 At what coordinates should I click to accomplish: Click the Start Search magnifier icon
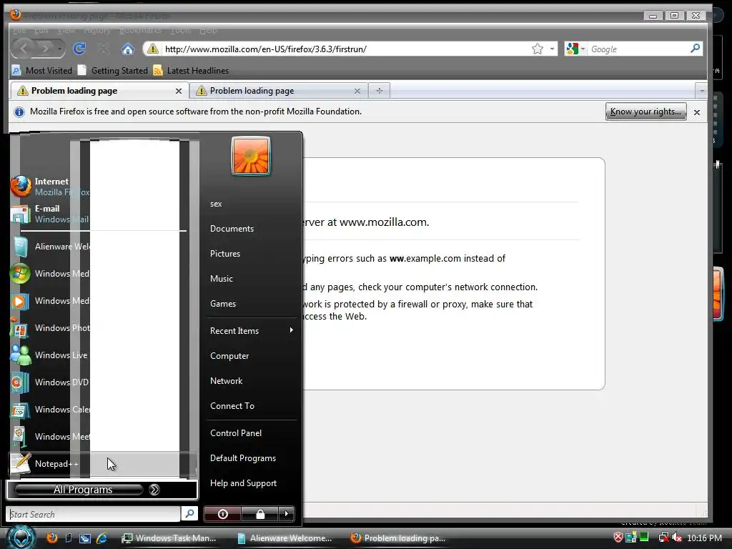(x=189, y=513)
